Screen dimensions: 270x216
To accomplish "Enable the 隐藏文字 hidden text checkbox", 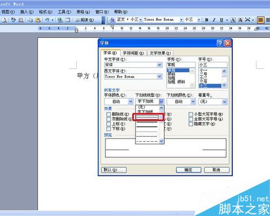I will [x=191, y=124].
